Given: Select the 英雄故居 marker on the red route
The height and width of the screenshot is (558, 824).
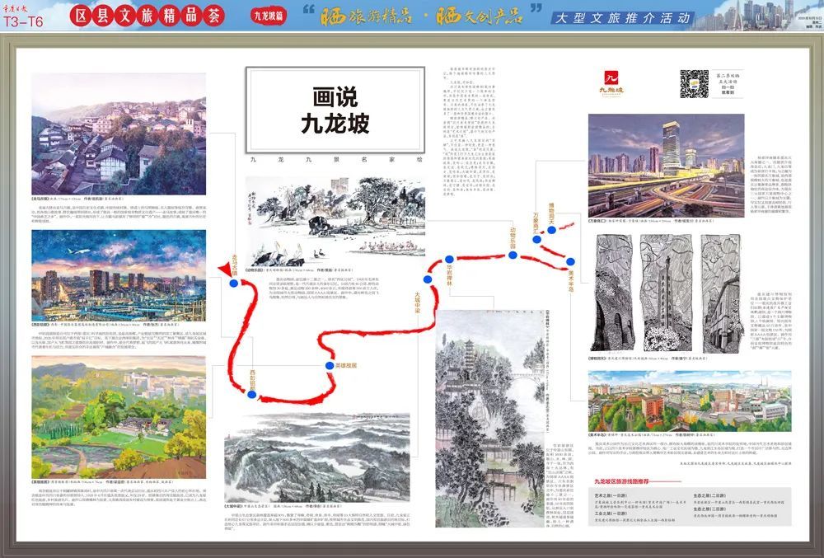Looking at the screenshot, I should pyautogui.click(x=329, y=364).
